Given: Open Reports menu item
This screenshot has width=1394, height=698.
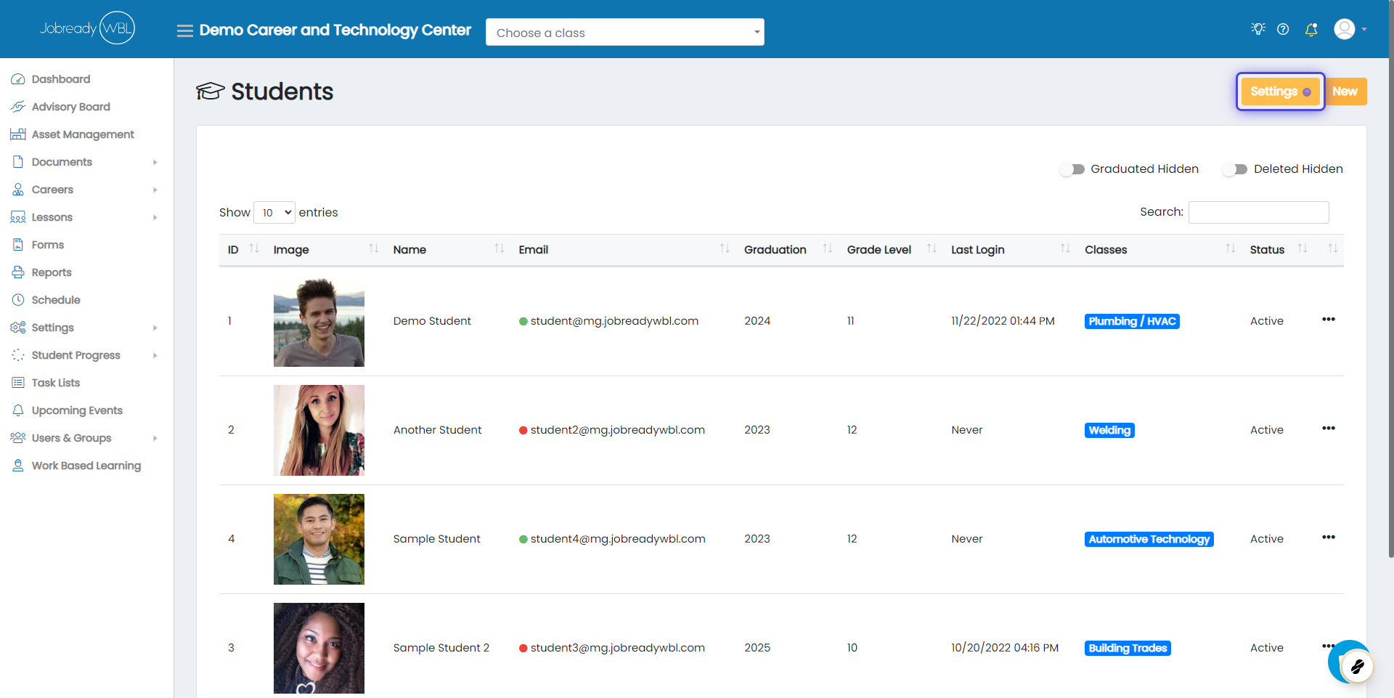Looking at the screenshot, I should [x=52, y=272].
